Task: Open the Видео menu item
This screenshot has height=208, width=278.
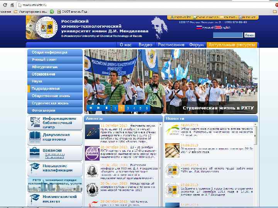Action: [146, 45]
